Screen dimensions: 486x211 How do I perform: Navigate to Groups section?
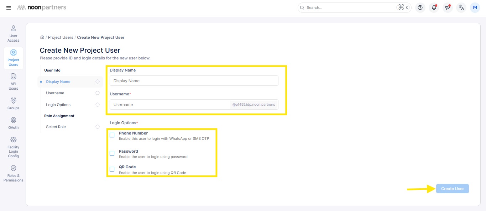(x=13, y=103)
